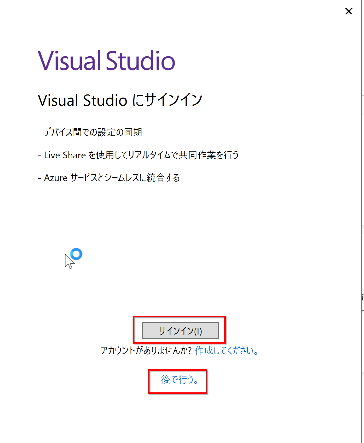
Task: Close the Visual Studio sign-in dialog
Action: click(349, 11)
